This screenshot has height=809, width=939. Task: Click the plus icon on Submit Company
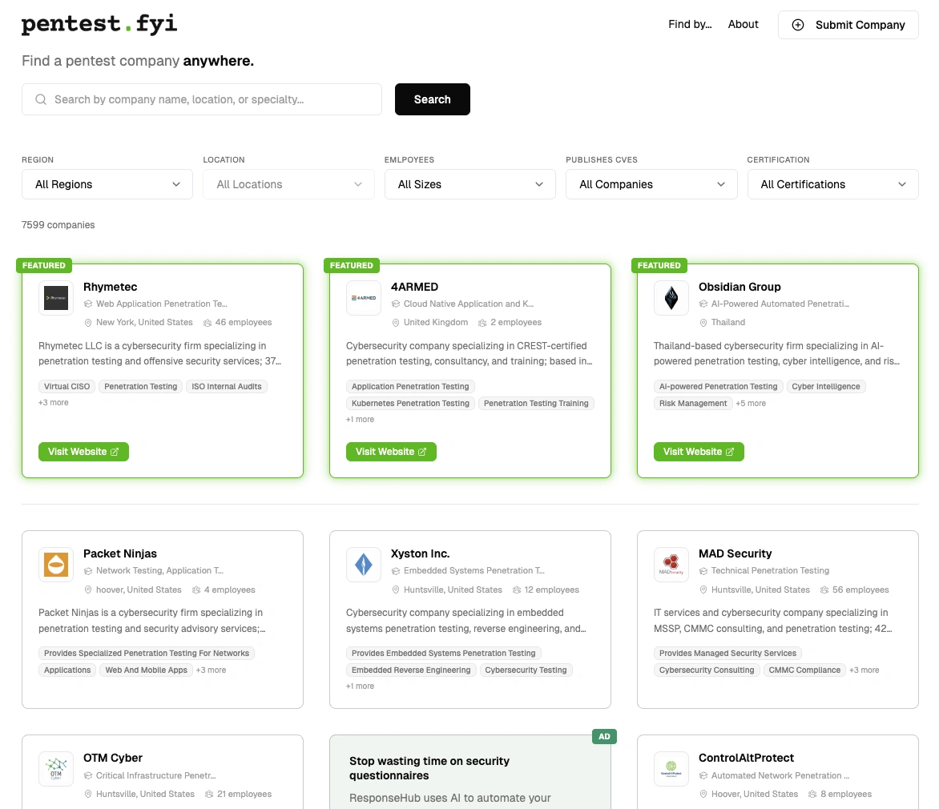click(x=797, y=25)
